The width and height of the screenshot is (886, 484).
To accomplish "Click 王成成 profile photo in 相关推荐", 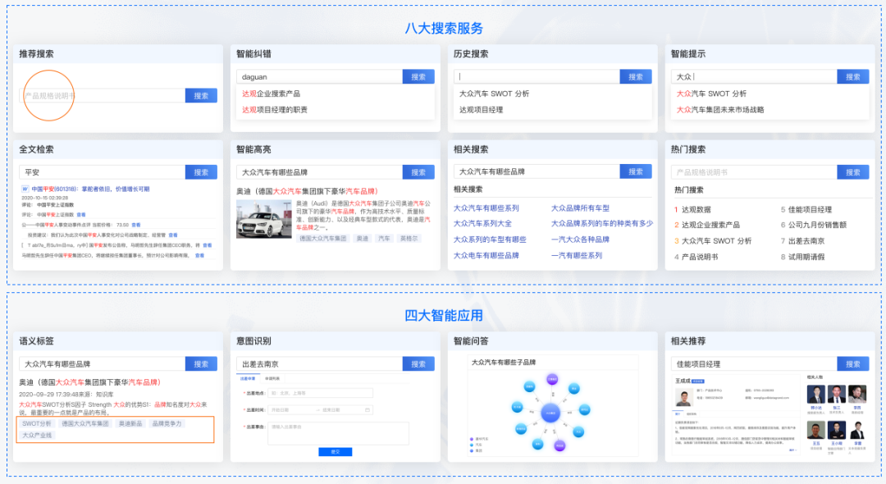I will click(x=684, y=398).
